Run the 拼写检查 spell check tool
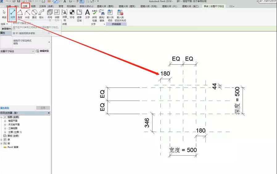This screenshot has width=277, height=174. 94,15
